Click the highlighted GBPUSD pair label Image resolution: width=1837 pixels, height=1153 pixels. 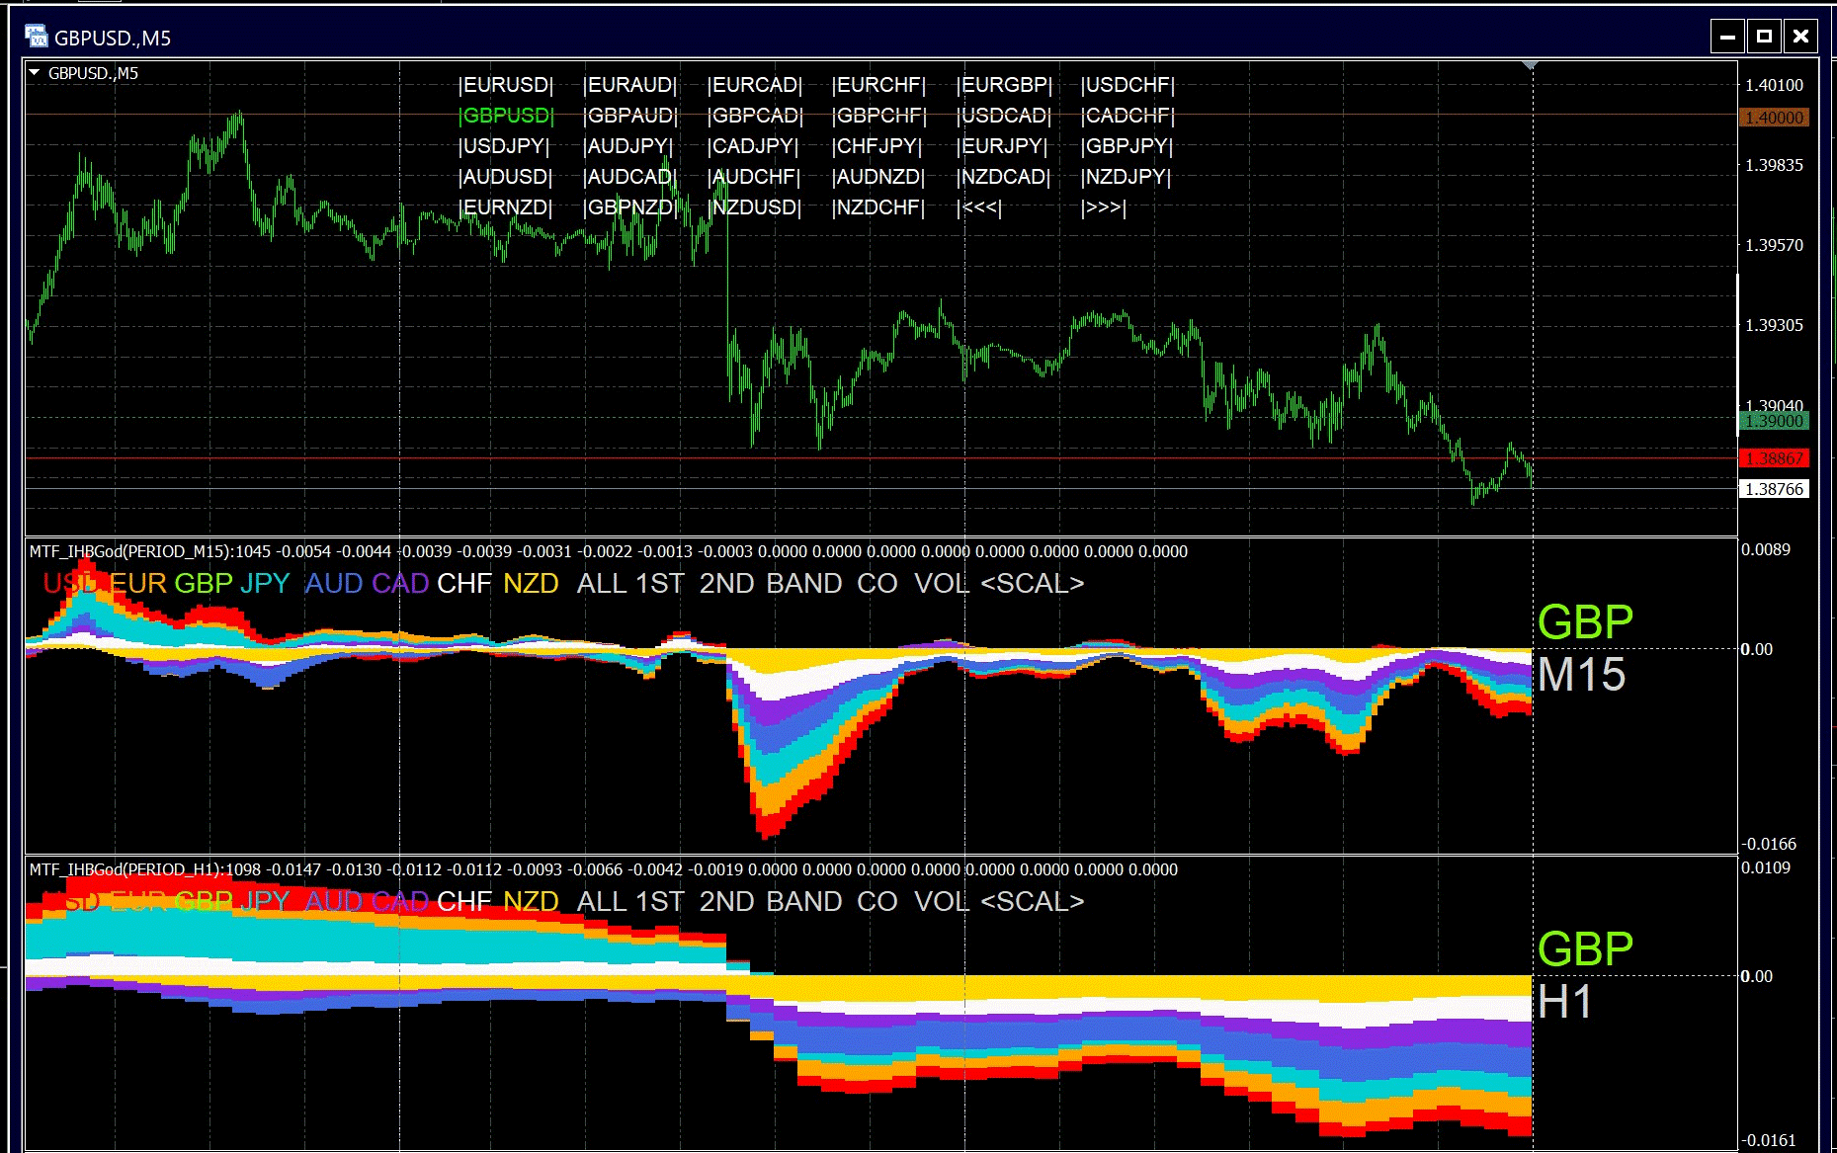coord(506,116)
